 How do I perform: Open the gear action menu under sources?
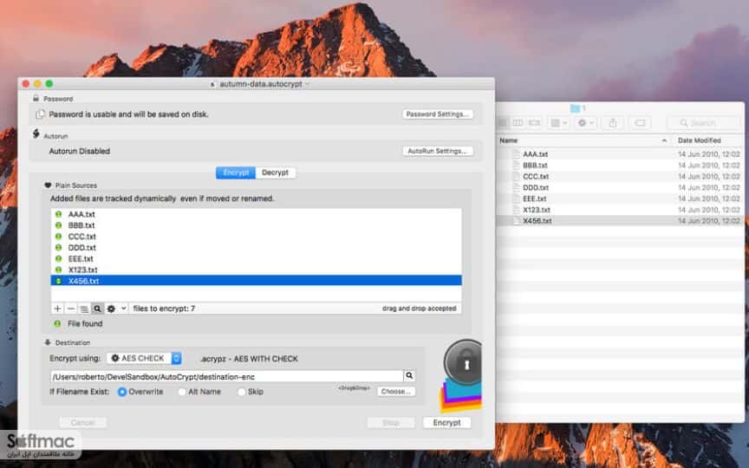[x=115, y=309]
